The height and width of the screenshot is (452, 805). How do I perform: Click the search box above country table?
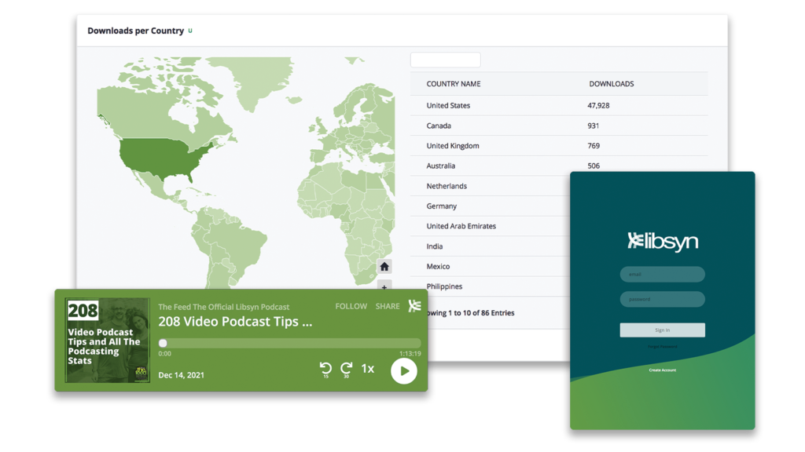[x=446, y=60]
